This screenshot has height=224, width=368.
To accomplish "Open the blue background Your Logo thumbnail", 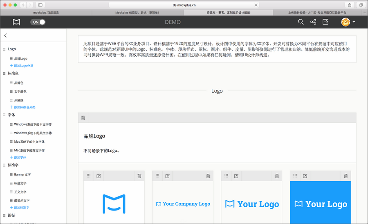I will [x=320, y=202].
